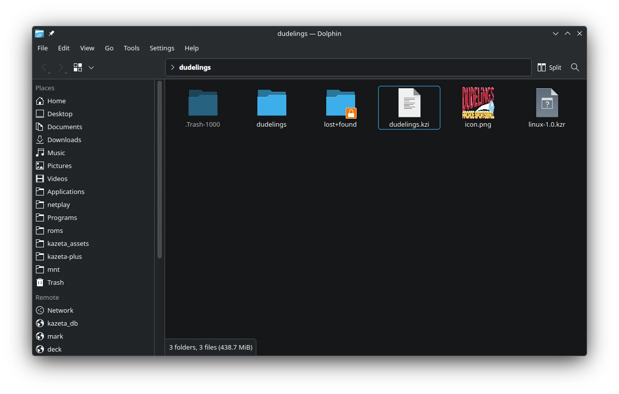Select the locked lost+found folder

pos(340,103)
